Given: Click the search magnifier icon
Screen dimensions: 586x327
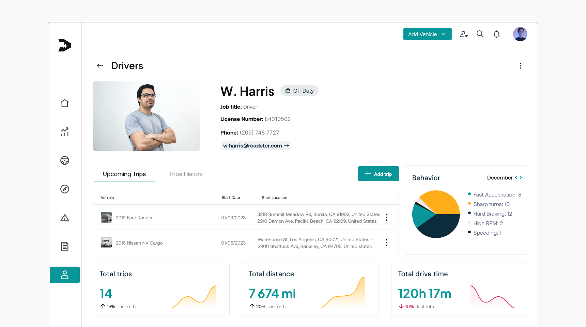Looking at the screenshot, I should [480, 34].
